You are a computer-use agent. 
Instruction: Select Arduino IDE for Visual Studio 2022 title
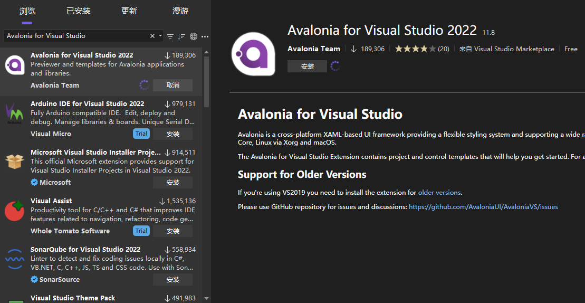pyautogui.click(x=88, y=104)
